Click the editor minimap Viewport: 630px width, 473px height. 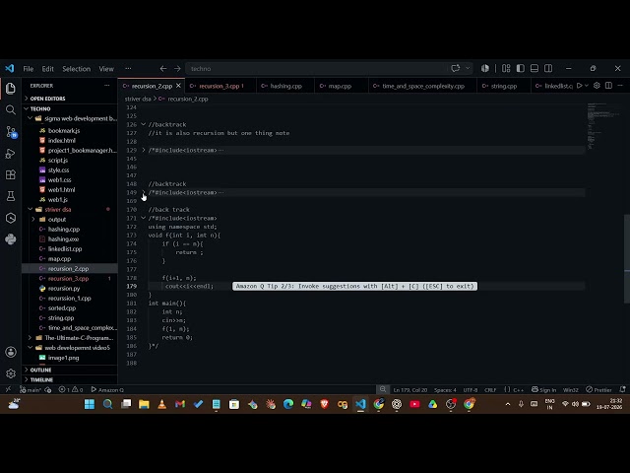604,127
